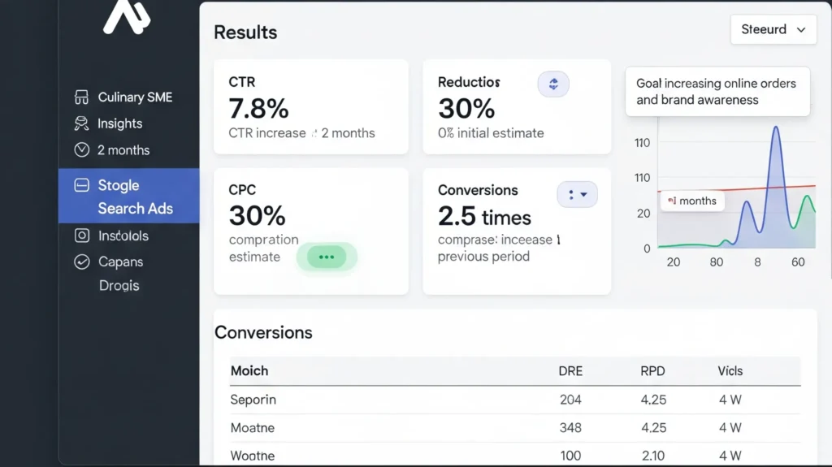Click the app logo in the sidebar
Screen dimensions: 832x467
pyautogui.click(x=126, y=16)
